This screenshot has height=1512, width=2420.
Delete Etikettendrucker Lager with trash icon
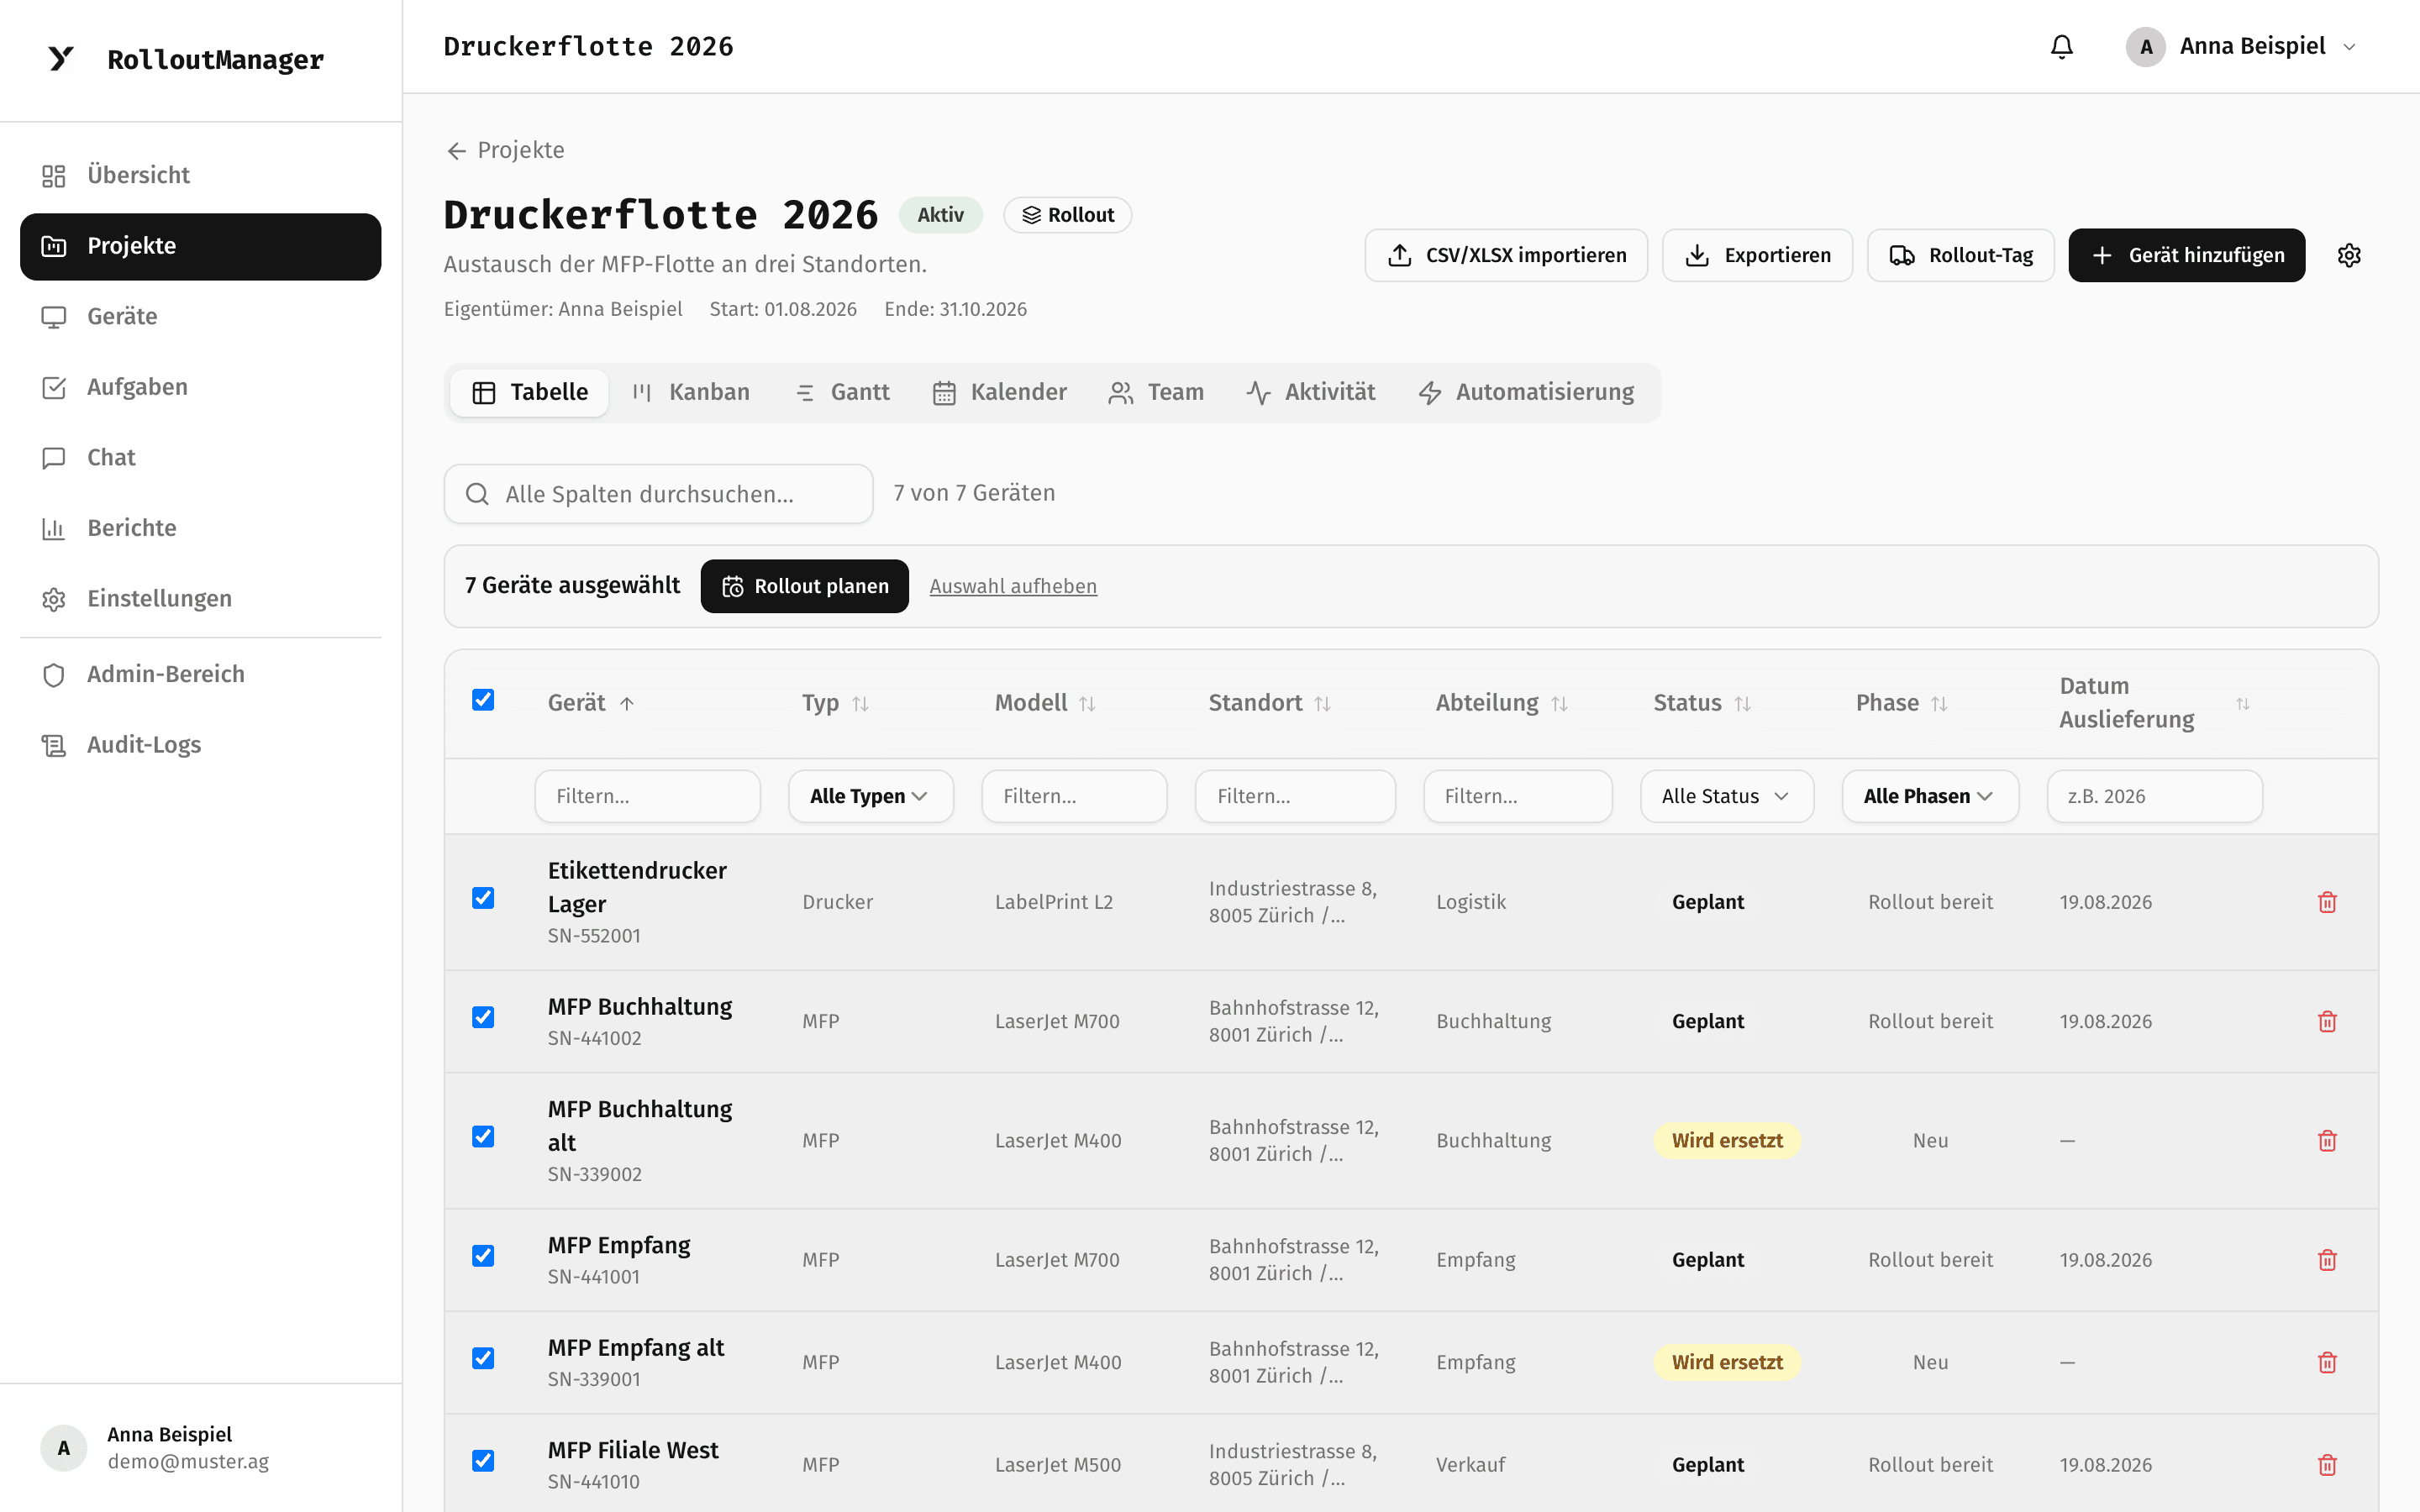coord(2327,902)
